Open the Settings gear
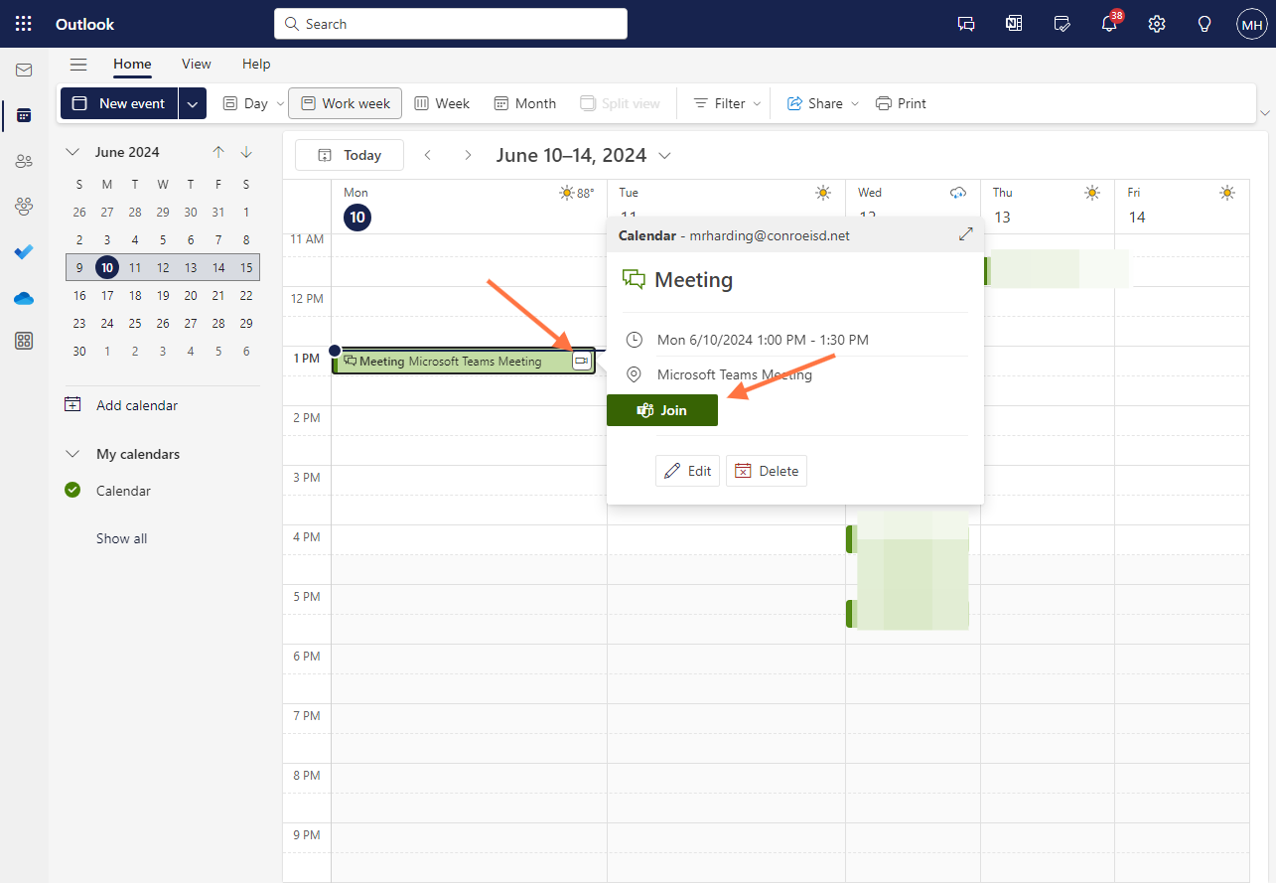This screenshot has width=1276, height=883. coord(1157,24)
